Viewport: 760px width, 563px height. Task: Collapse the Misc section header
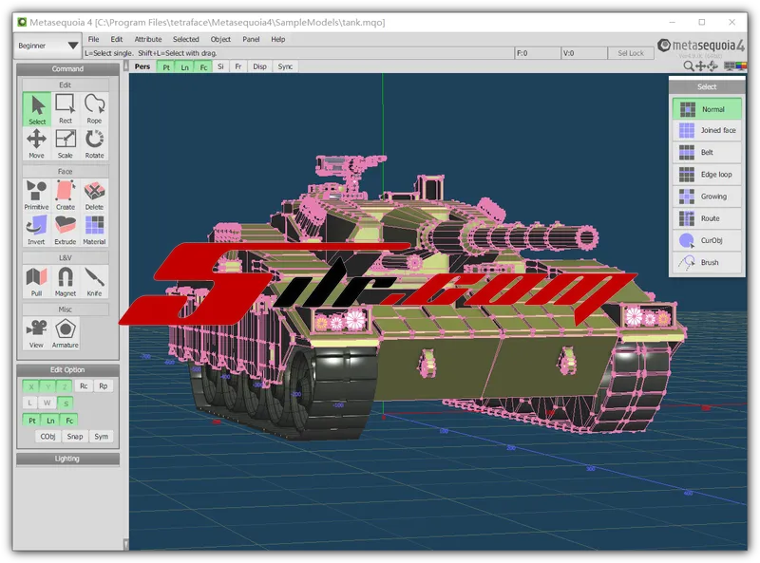(x=66, y=310)
